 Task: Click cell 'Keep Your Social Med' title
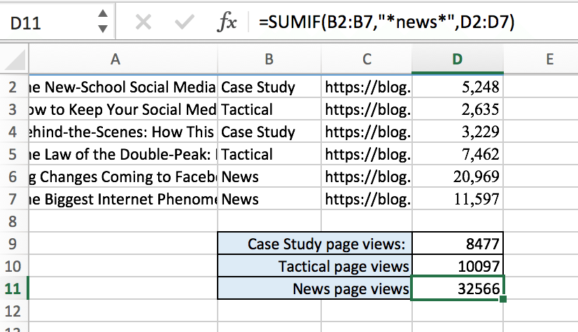[123, 109]
